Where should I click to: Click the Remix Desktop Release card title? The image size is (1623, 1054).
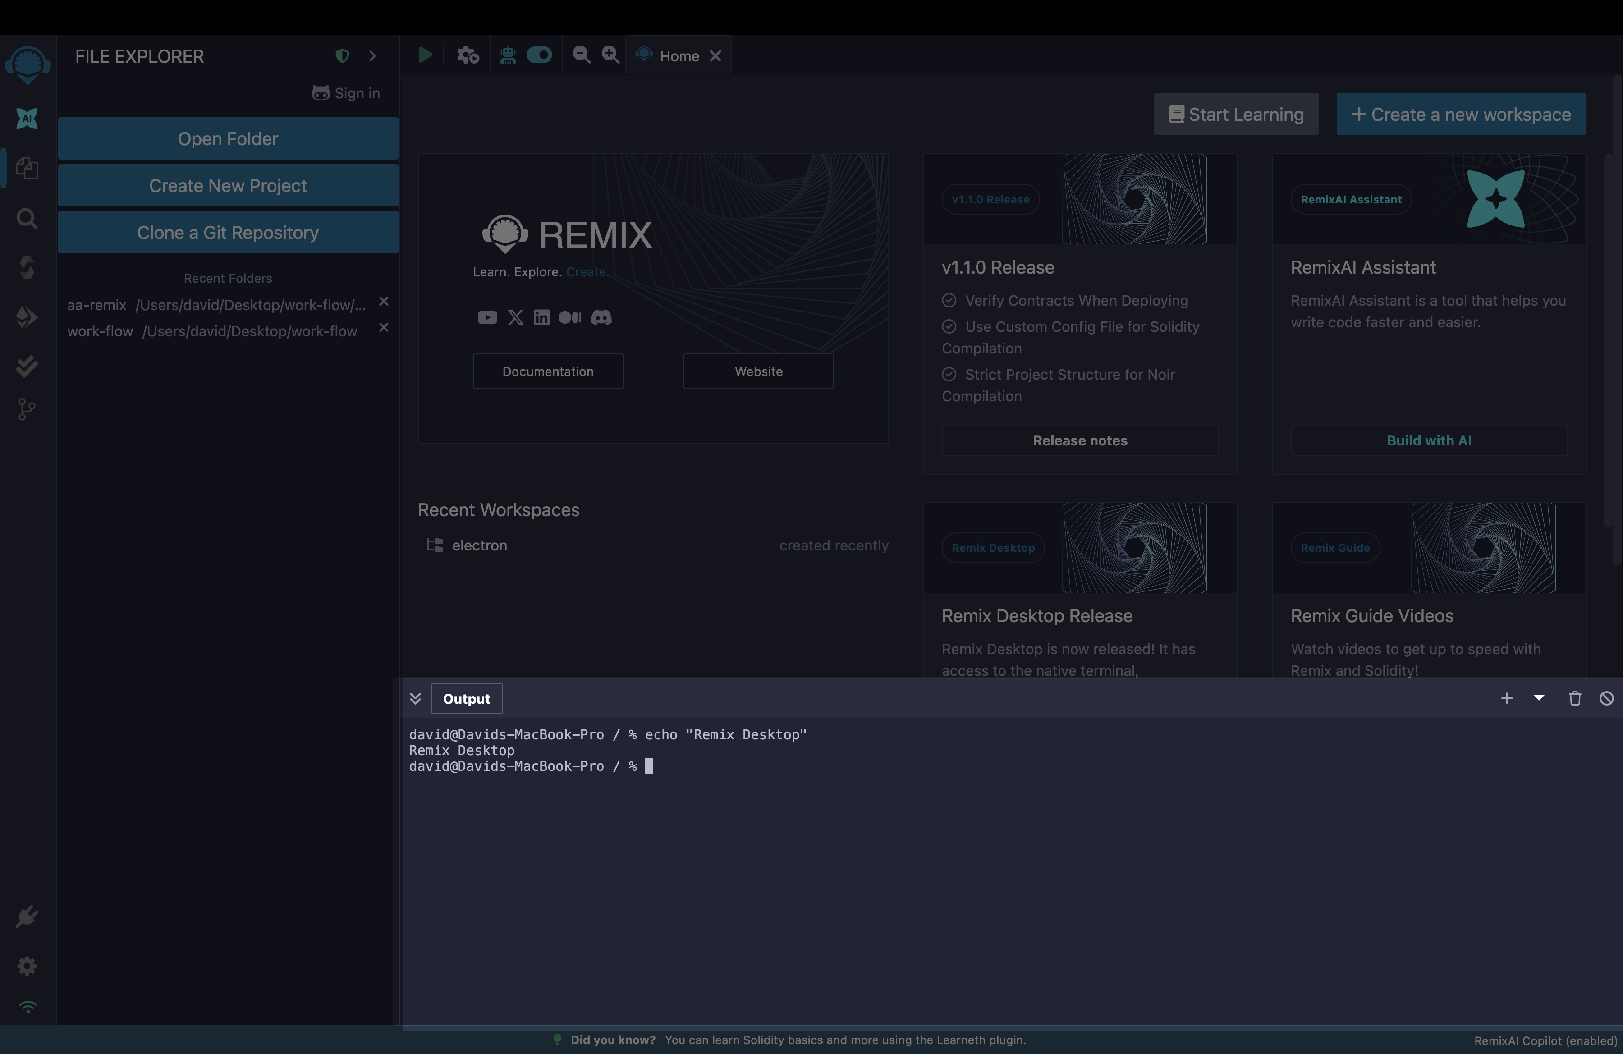tap(1037, 616)
